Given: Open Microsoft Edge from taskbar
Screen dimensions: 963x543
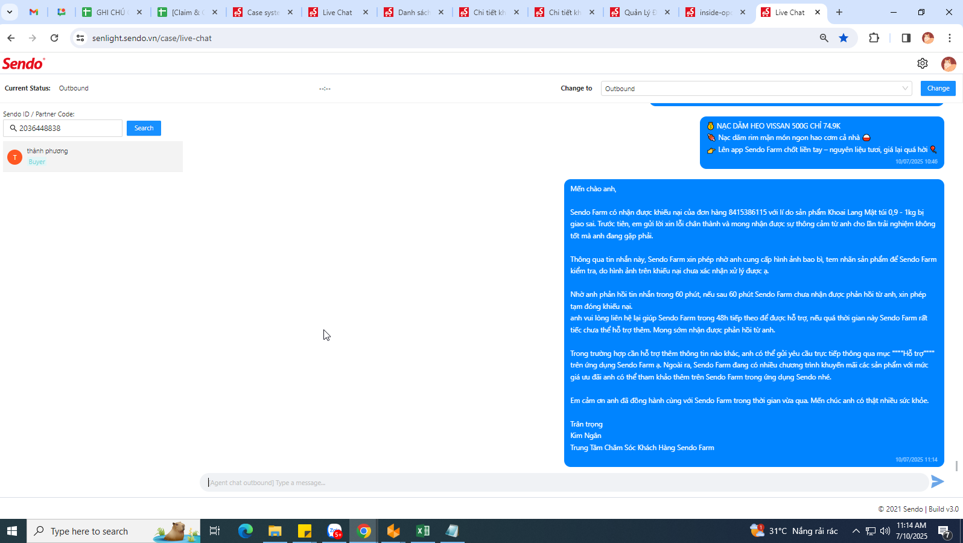Looking at the screenshot, I should pos(246,531).
